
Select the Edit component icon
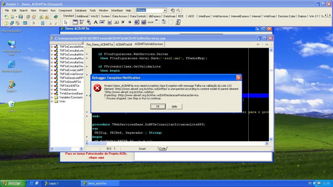click(x=102, y=22)
